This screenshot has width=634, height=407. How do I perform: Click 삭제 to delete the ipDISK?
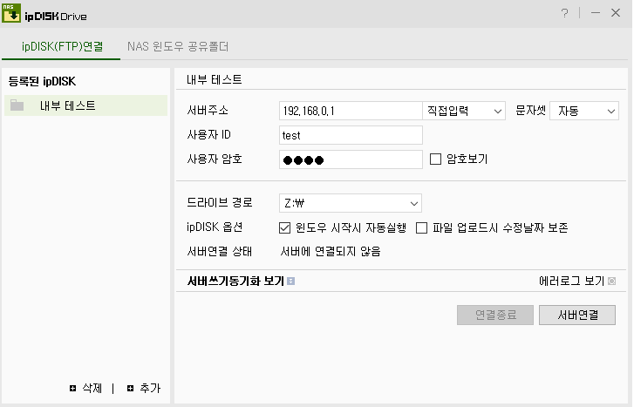[92, 389]
